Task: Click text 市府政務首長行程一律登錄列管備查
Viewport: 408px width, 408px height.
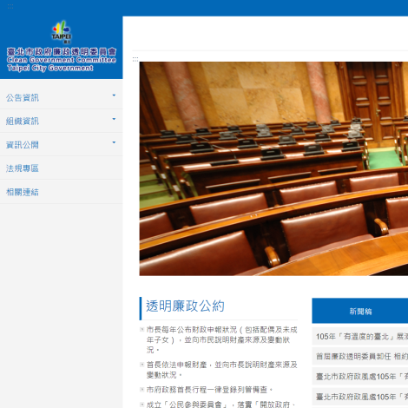Action: coord(209,390)
